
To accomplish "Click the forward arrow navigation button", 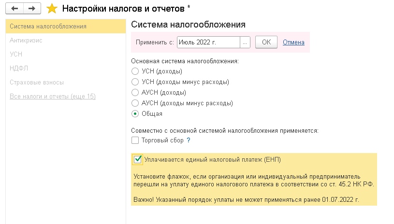I will (32, 8).
